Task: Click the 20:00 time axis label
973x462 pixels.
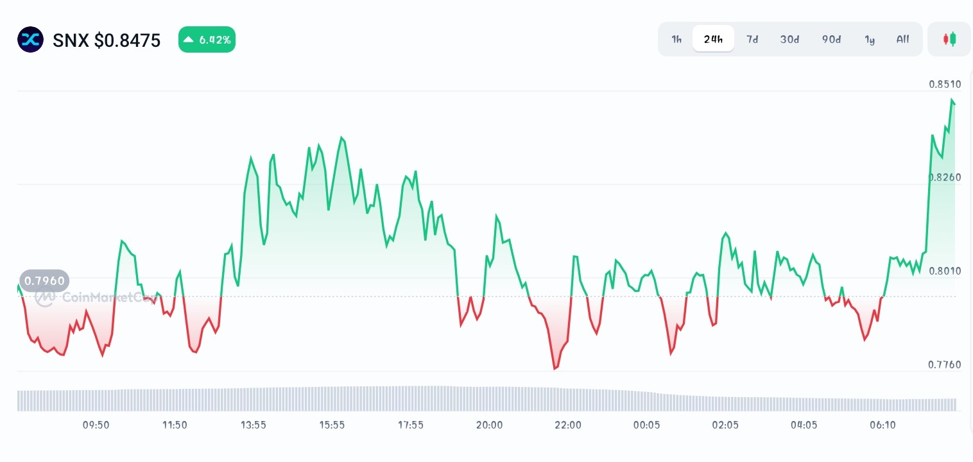Action: coord(490,425)
